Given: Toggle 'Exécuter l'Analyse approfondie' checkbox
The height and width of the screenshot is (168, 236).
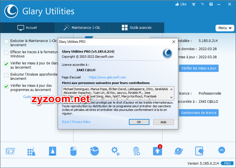Looking at the screenshot, I should click(x=6, y=75).
